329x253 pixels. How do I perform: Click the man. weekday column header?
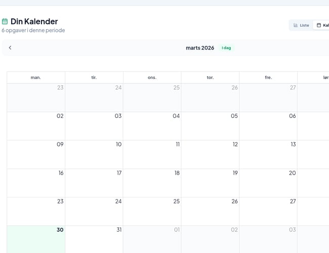36,77
